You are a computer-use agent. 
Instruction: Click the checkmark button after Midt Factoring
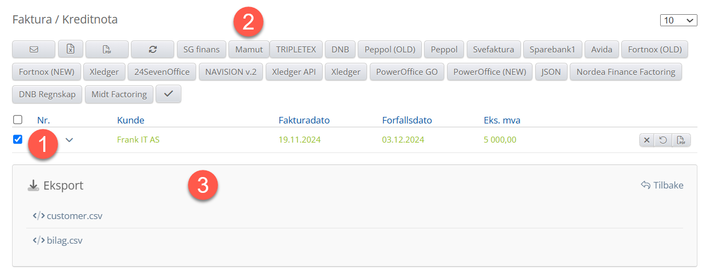tap(168, 94)
